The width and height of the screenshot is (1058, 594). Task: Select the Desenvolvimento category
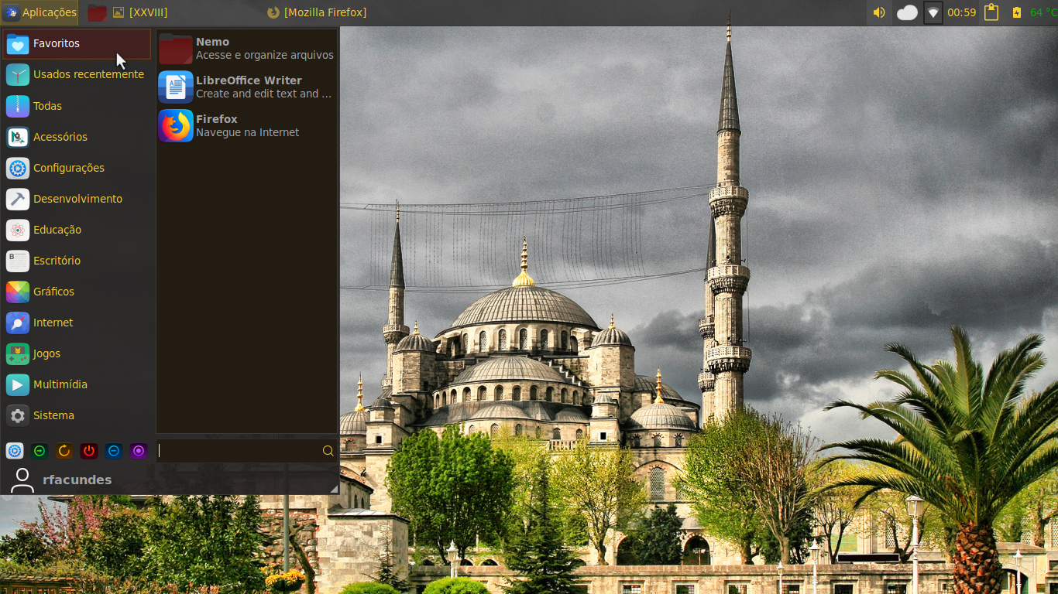coord(77,199)
